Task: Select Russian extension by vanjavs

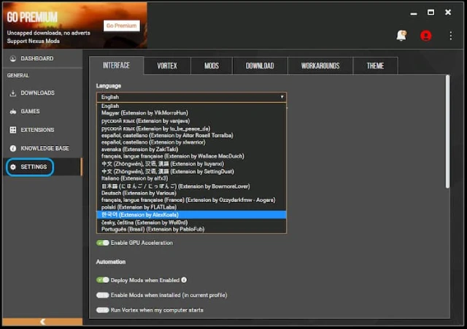Action: point(191,121)
